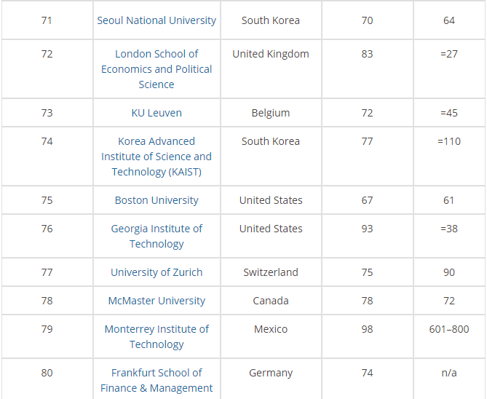The image size is (487, 399).
Task: Open Monterrey Institute of Technology link
Action: coord(157,336)
